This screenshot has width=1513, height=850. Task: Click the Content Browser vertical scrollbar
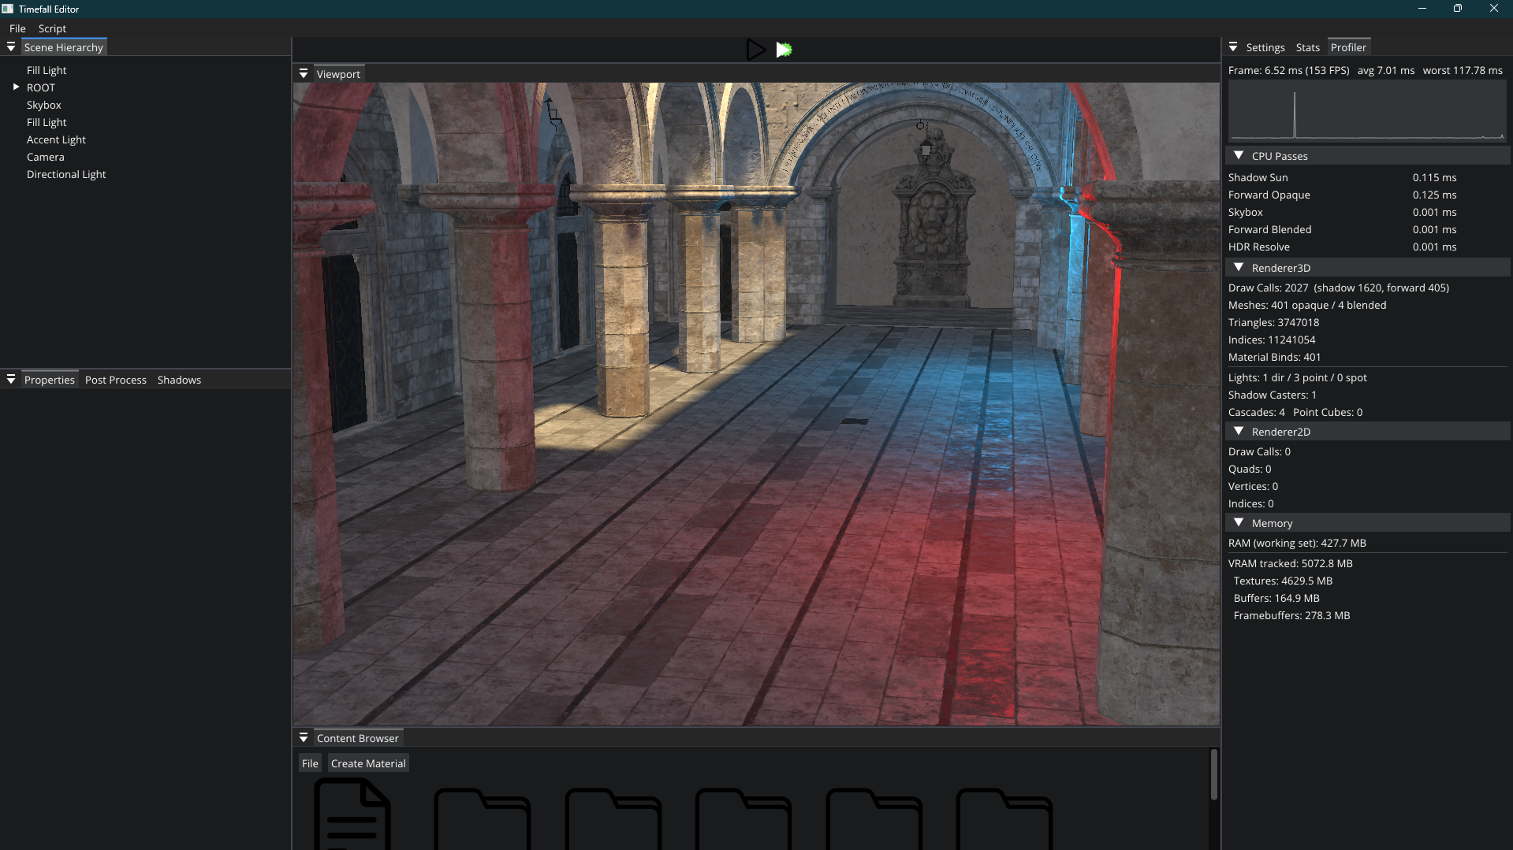click(x=1213, y=775)
